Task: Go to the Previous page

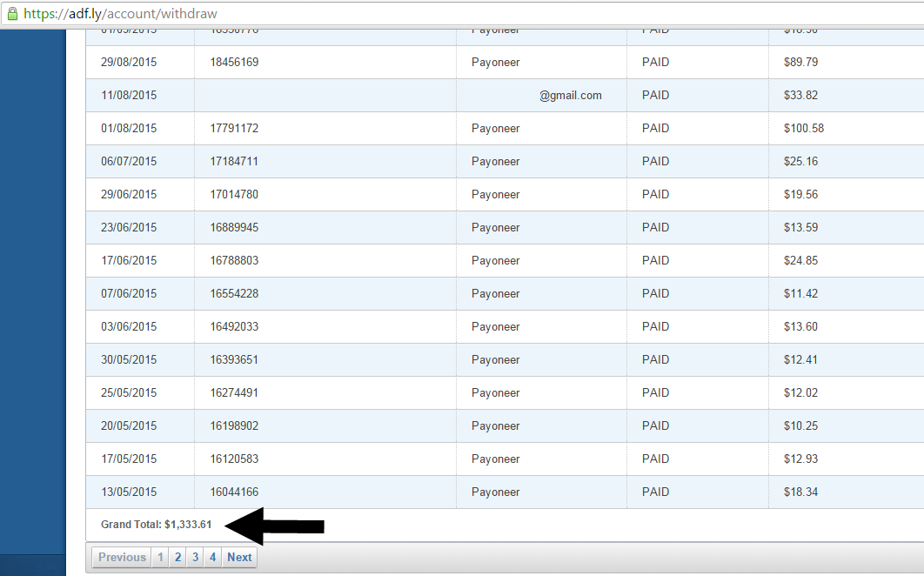Action: (122, 557)
